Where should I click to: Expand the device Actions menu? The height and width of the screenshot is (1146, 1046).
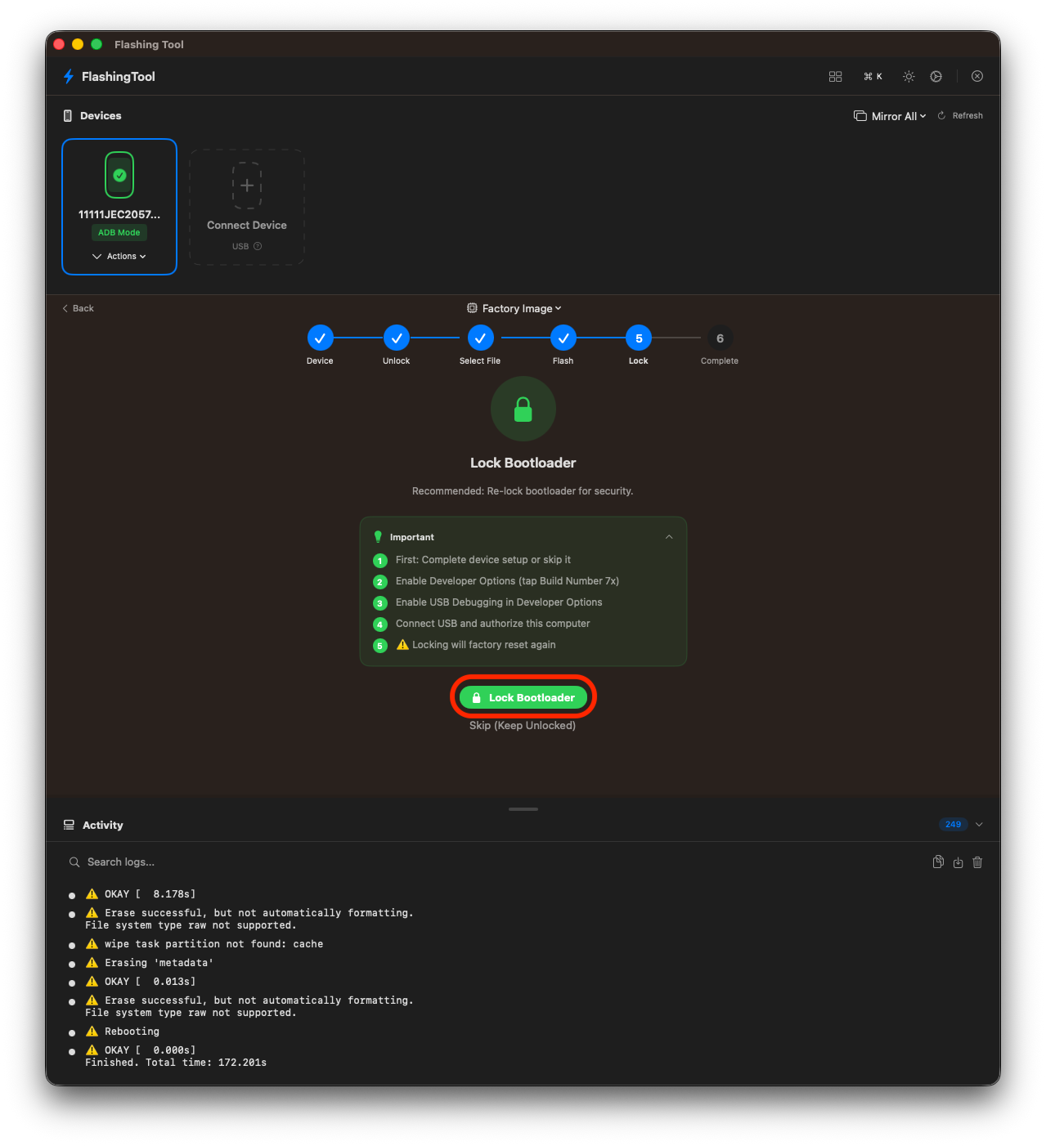coord(119,256)
